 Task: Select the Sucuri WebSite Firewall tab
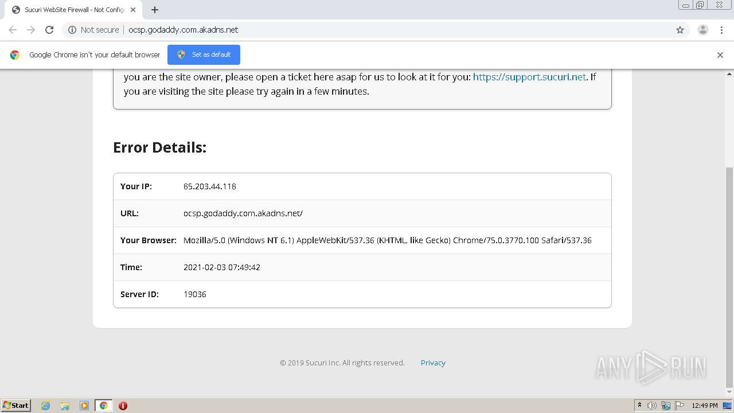(x=73, y=10)
